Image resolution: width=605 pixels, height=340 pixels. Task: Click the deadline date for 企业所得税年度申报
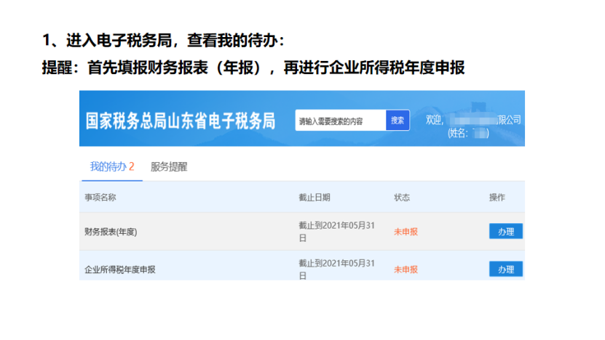pyautogui.click(x=336, y=268)
